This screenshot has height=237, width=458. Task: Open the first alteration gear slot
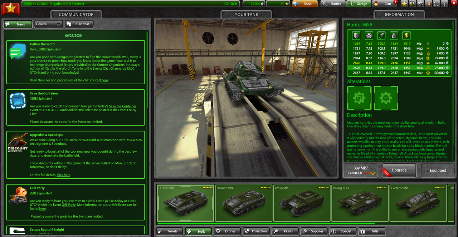coord(359,98)
